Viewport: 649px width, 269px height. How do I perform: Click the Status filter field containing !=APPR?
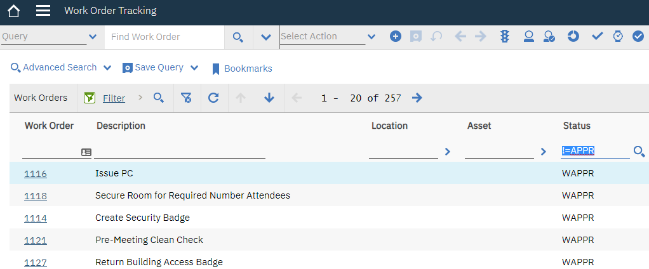click(595, 151)
